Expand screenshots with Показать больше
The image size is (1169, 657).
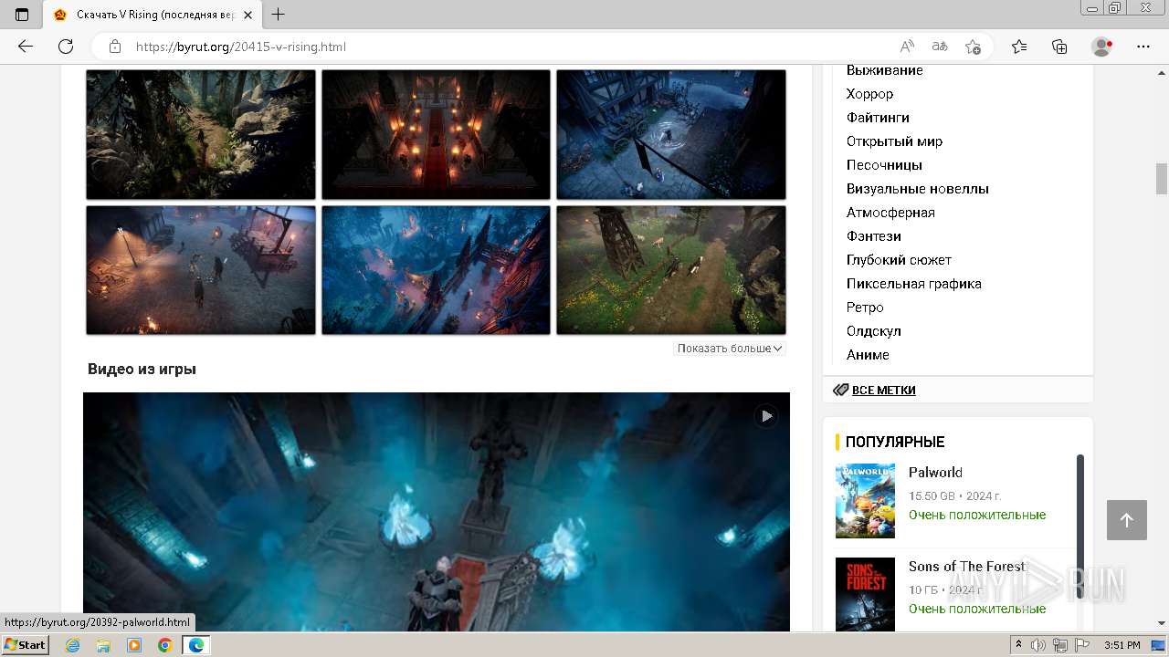click(x=730, y=349)
